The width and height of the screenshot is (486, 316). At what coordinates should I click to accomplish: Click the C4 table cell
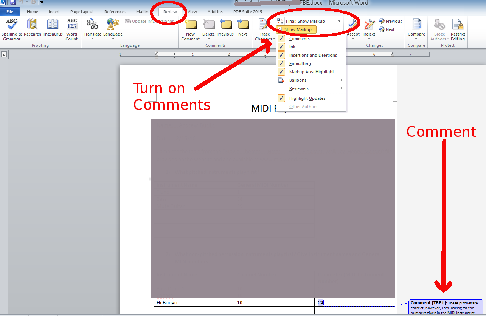[354, 302]
